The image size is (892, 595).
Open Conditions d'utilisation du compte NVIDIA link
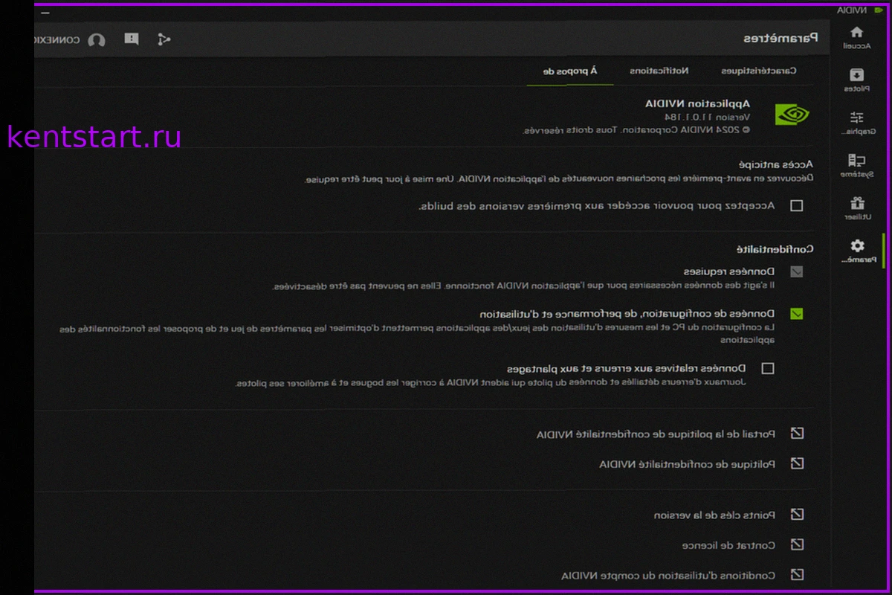[x=668, y=575]
